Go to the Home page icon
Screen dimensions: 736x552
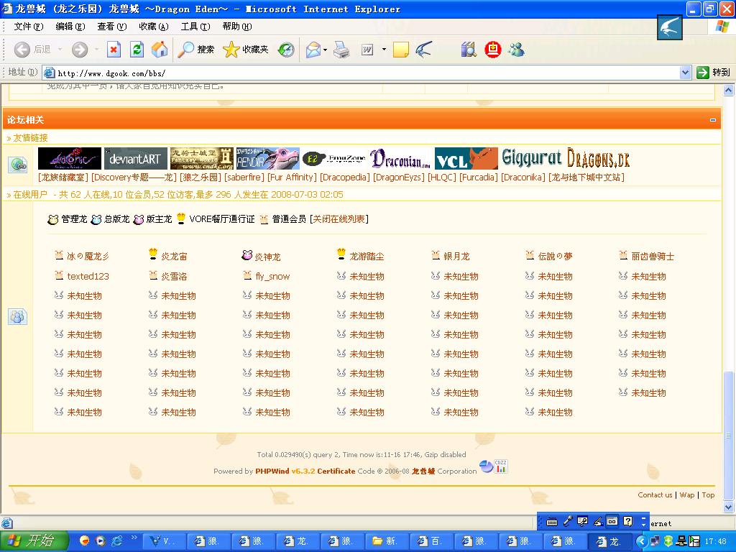160,50
